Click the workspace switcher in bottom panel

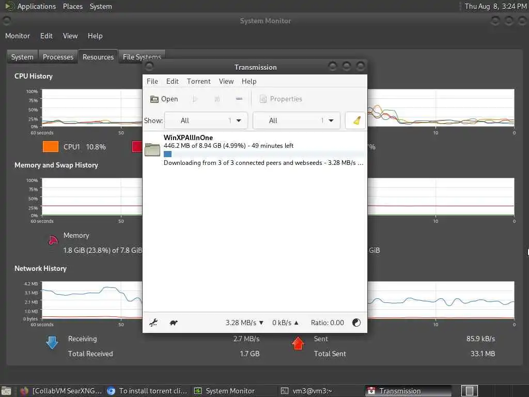click(469, 391)
